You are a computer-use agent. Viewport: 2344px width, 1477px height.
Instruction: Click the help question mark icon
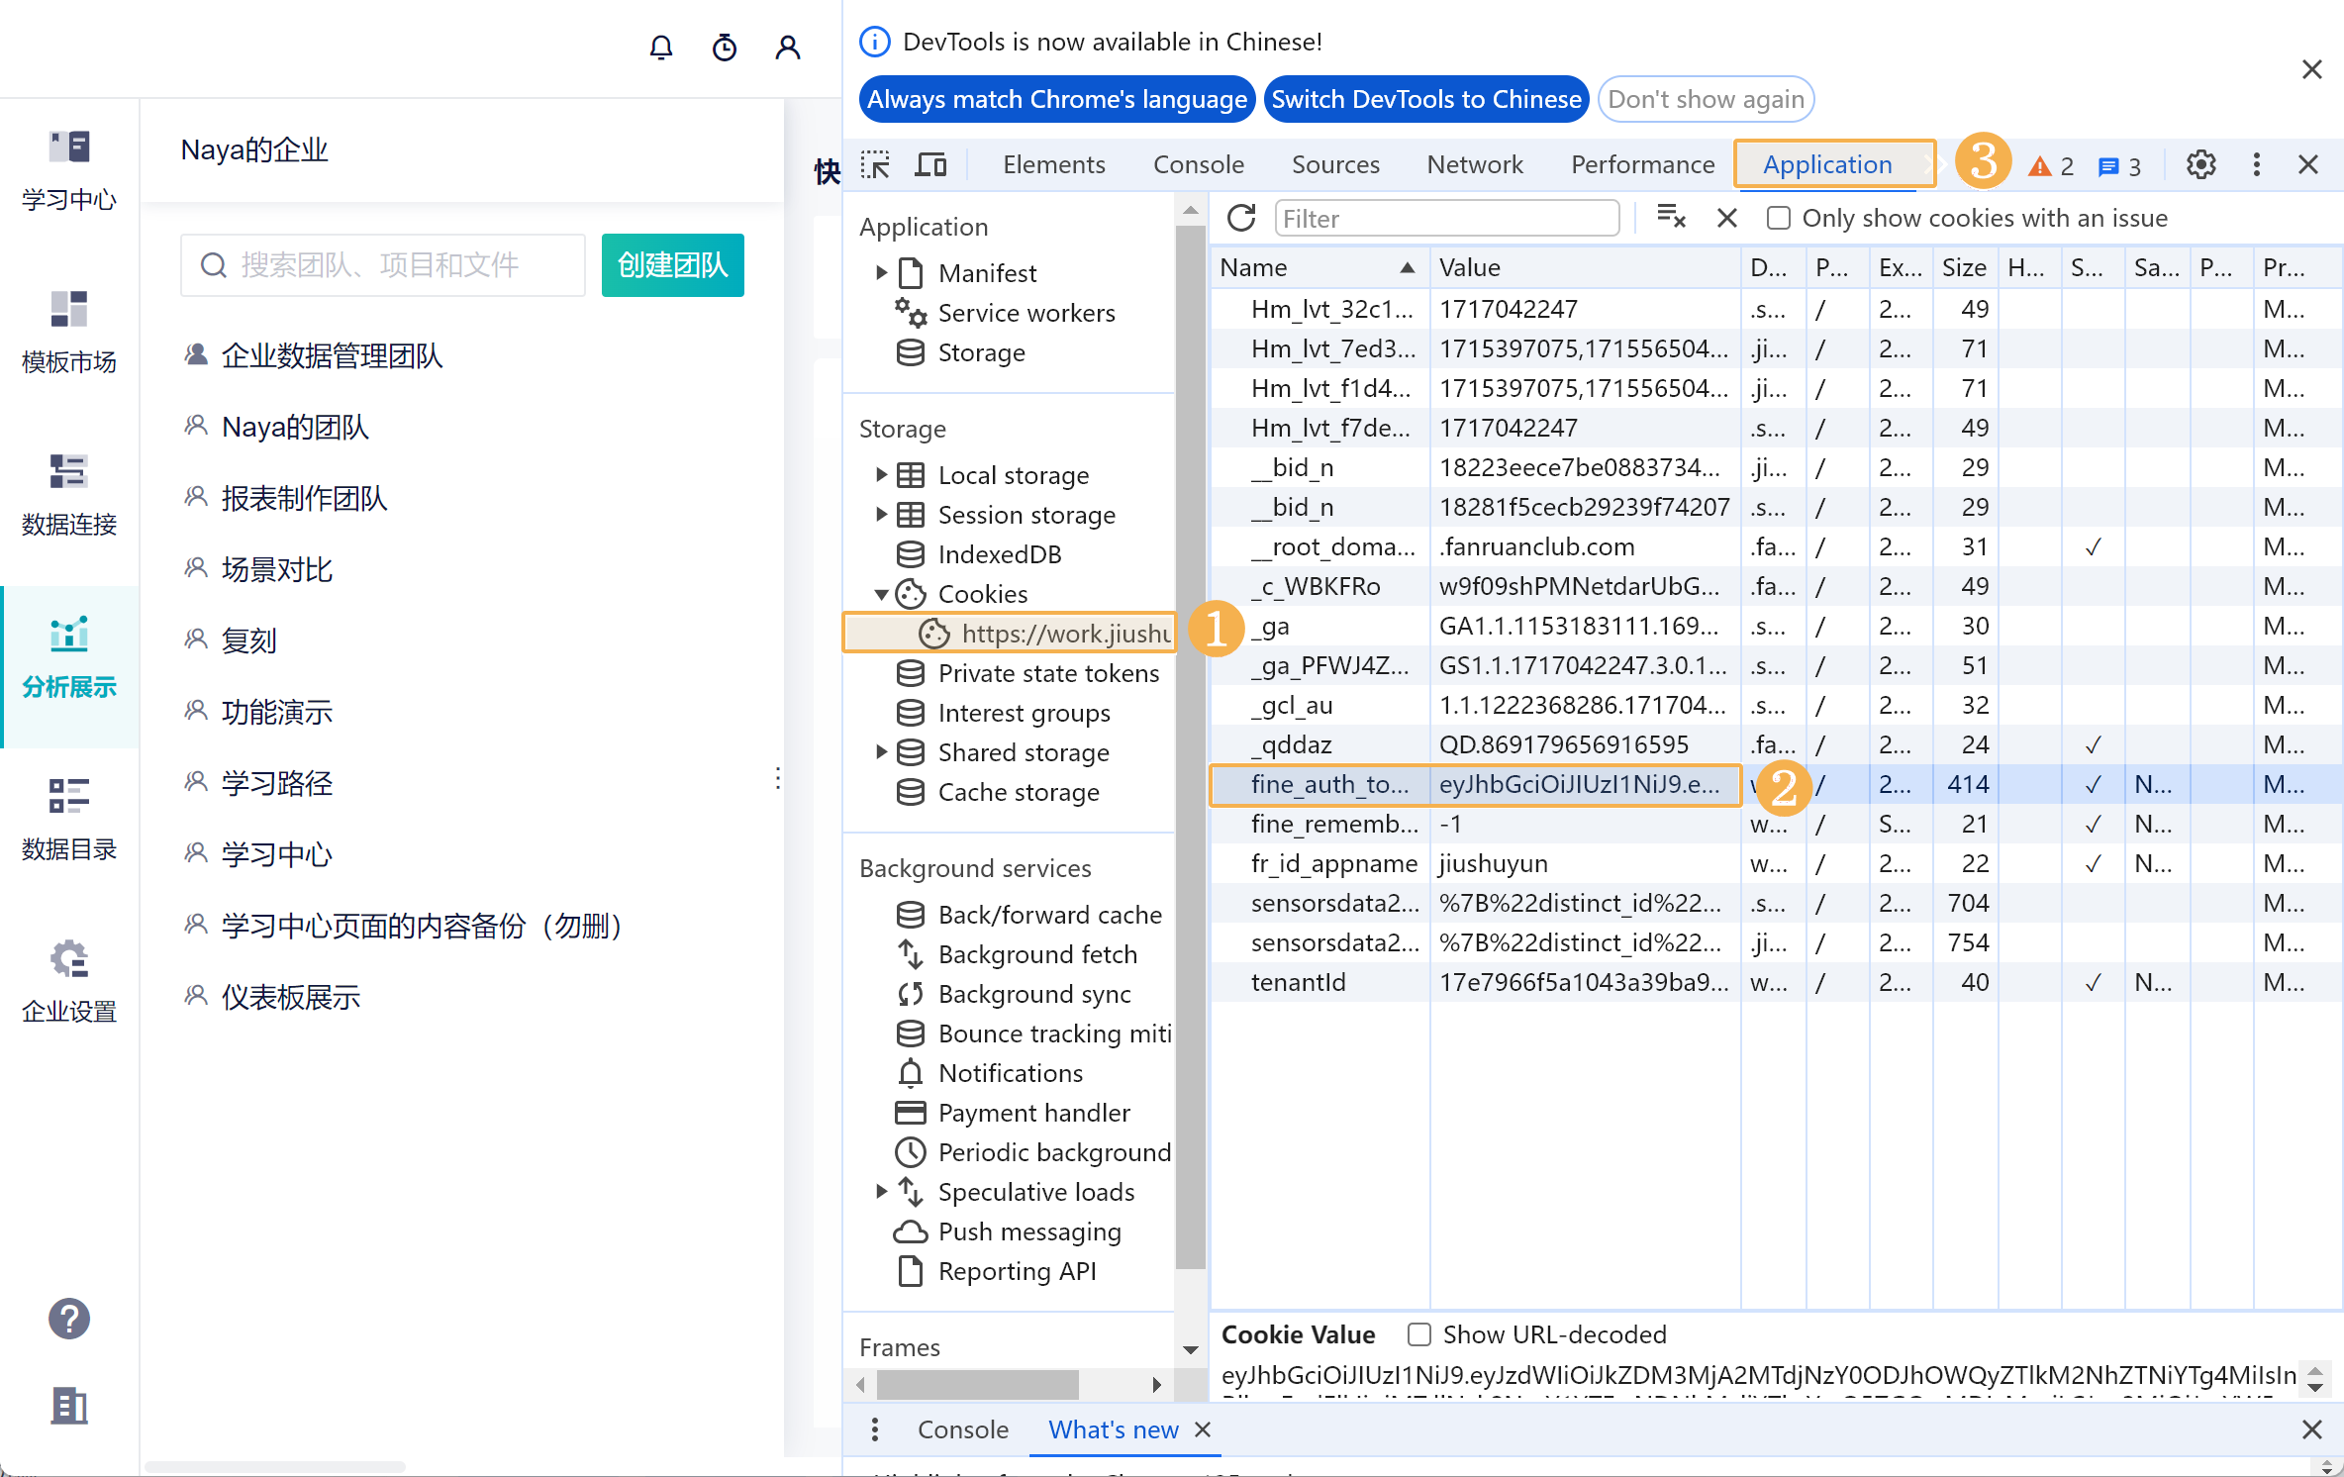tap(69, 1319)
